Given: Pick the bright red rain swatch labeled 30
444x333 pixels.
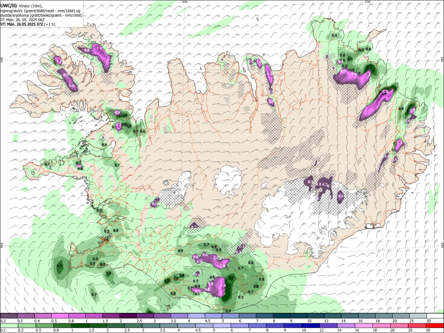Looking at the screenshot, I should pos(435,326).
